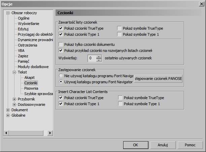Screen dimensions: 206x152
Task: Open the Akapit settings page
Action: coord(29,78)
